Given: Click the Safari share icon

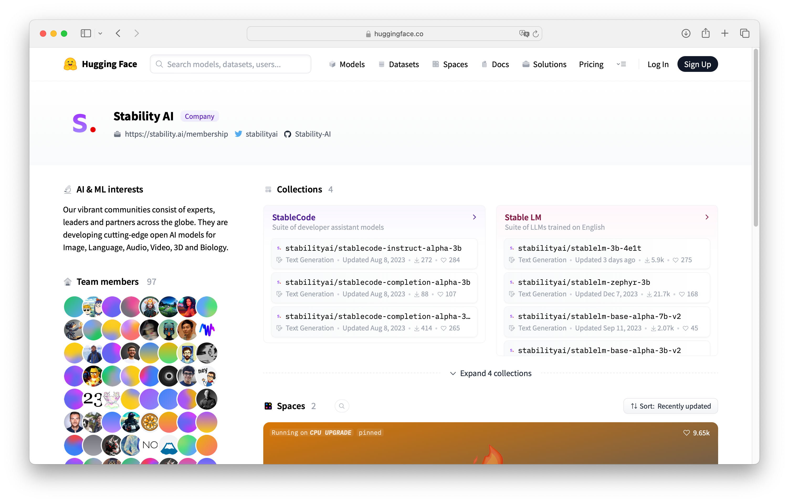Looking at the screenshot, I should tap(706, 33).
